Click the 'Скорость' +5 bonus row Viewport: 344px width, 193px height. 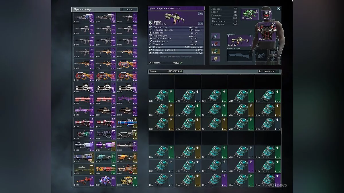point(176,53)
